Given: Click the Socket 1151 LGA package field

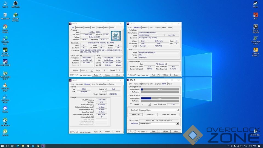Looking at the screenshot, I should pyautogui.click(x=95, y=37).
